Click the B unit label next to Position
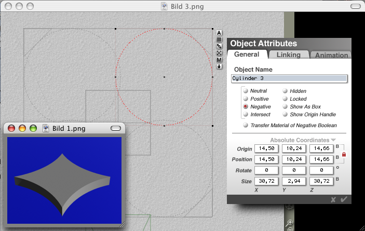 click(337, 157)
